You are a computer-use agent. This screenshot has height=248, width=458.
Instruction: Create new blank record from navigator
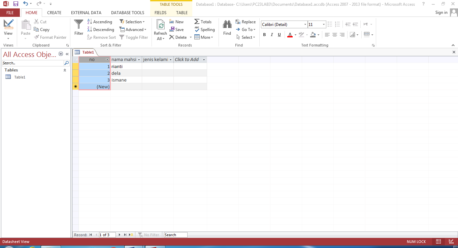[131, 235]
